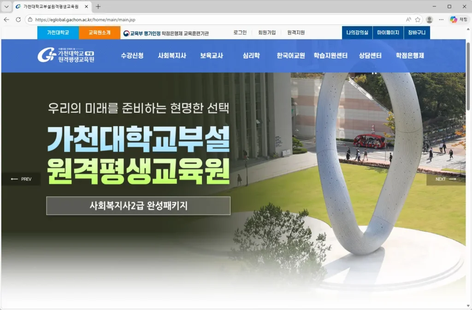Select the 가천대학교 tab
The image size is (472, 310).
click(x=57, y=33)
